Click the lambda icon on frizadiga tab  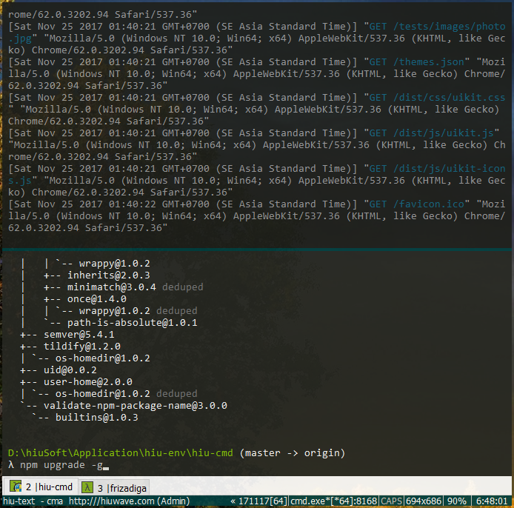click(87, 488)
